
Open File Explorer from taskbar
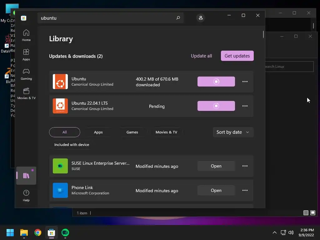[24, 232]
